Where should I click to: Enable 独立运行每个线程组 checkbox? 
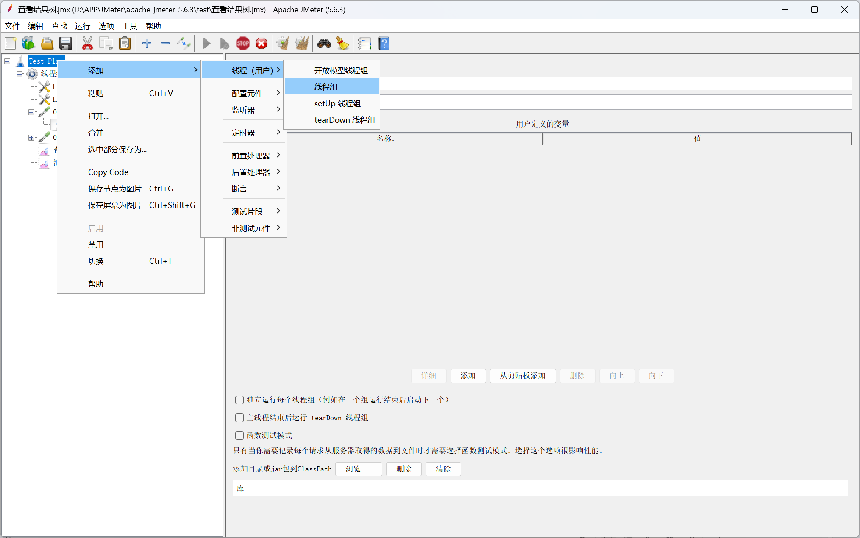[239, 400]
